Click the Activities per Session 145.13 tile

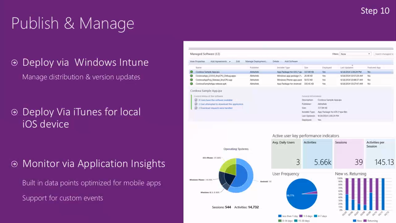tap(380, 153)
